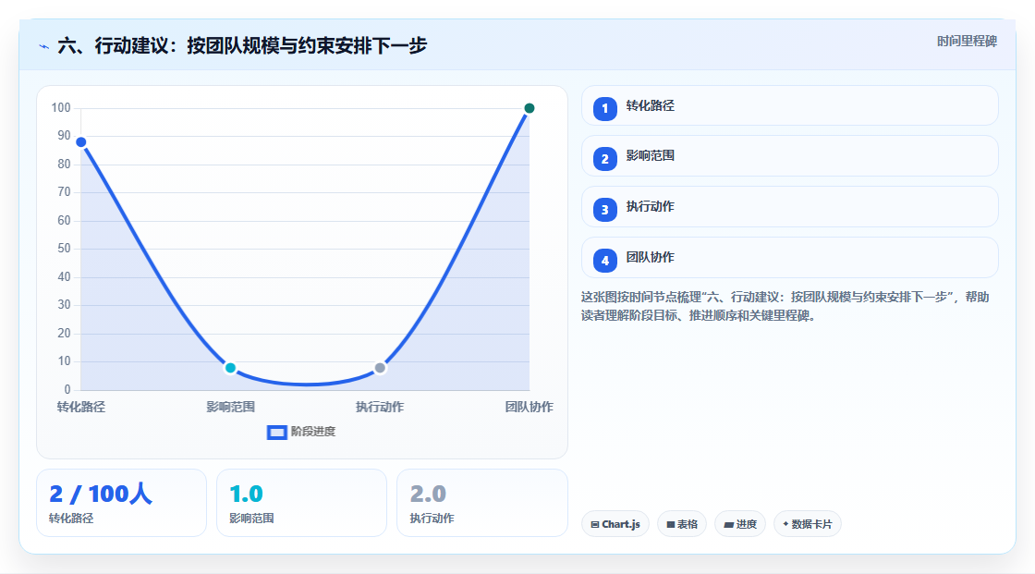Open the 执行动作 step card
The image size is (1035, 574).
click(789, 207)
